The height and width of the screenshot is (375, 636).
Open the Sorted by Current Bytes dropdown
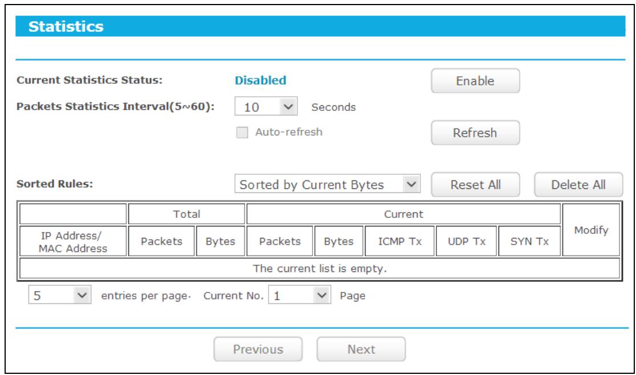coord(327,184)
